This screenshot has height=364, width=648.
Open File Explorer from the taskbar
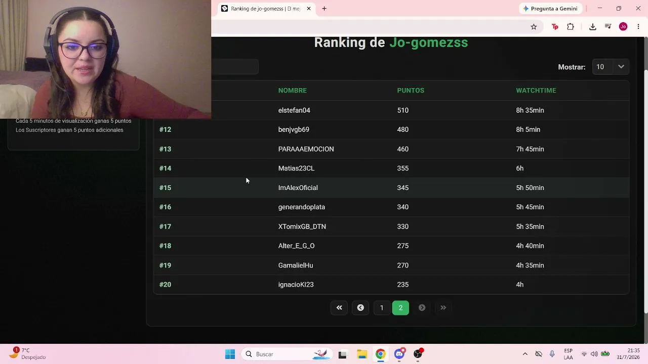click(361, 354)
